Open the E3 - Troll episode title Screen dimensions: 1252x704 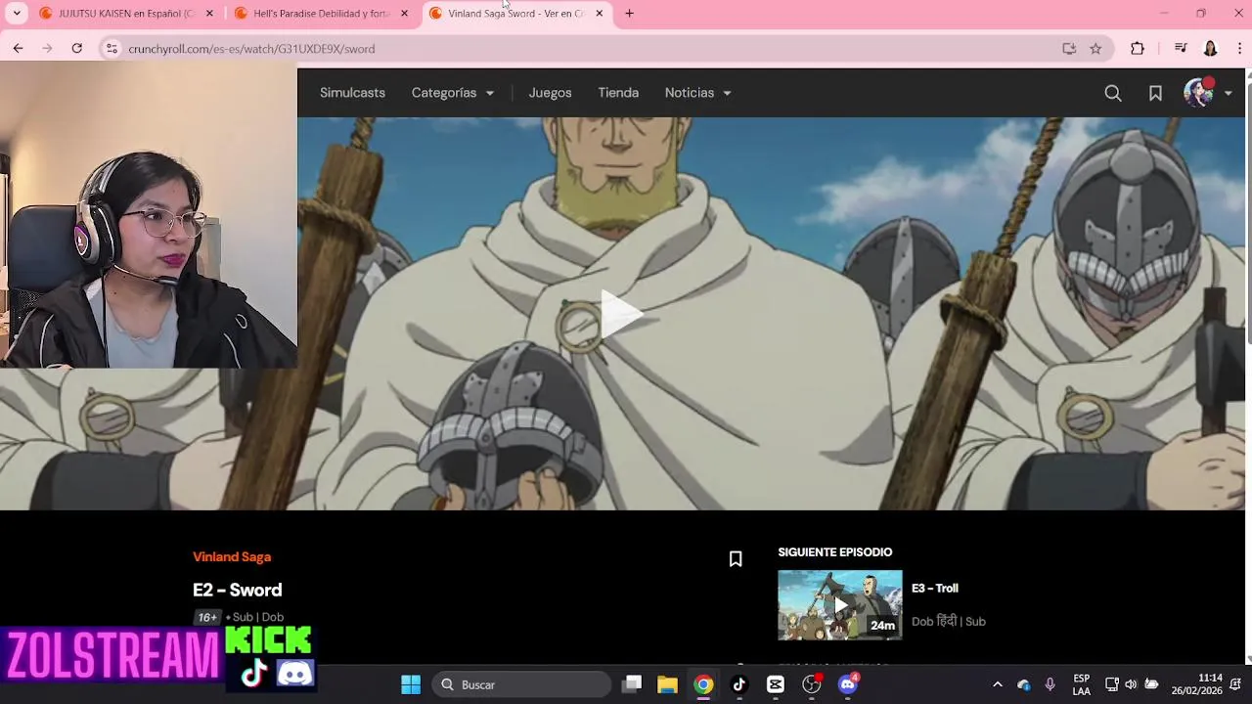(x=934, y=588)
